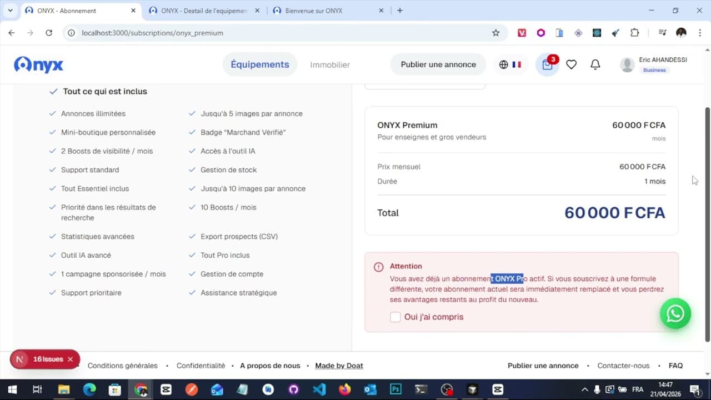Open the language selector with French flag
Viewport: 711px width, 400px height.
click(510, 64)
